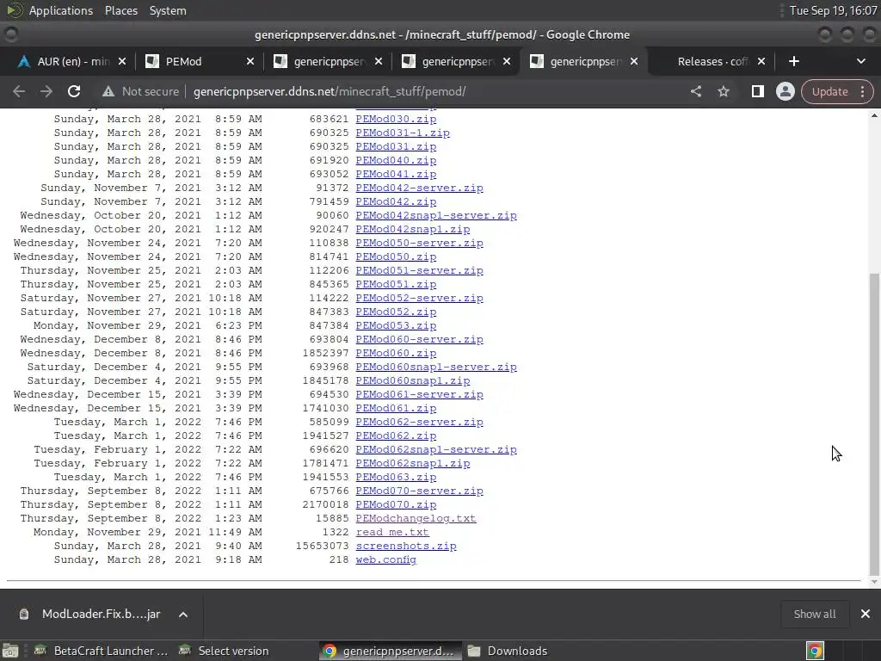The image size is (881, 661).
Task: Switch to Select version window in taskbar
Action: pyautogui.click(x=224, y=651)
